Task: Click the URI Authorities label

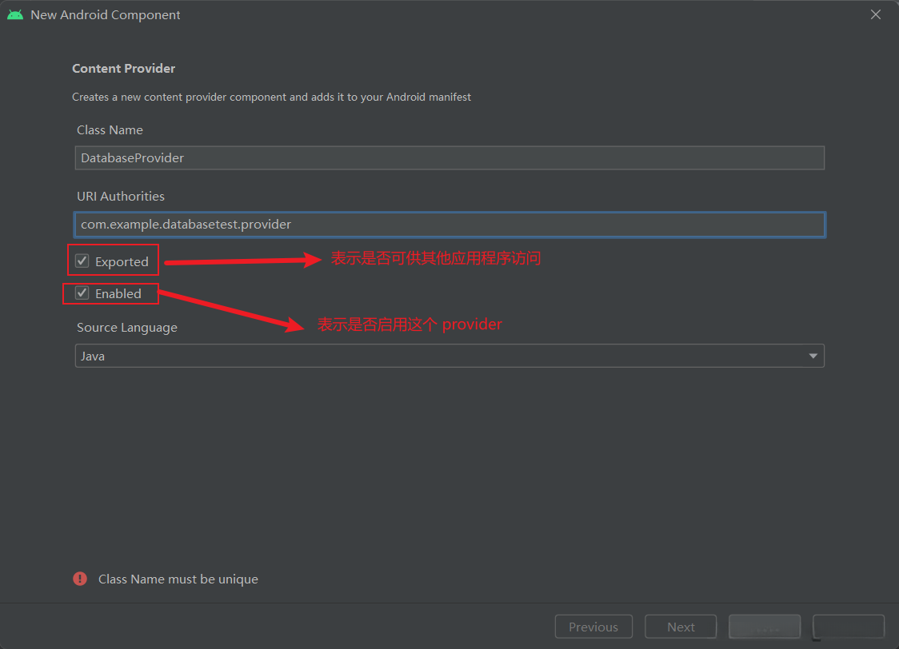Action: pyautogui.click(x=121, y=196)
